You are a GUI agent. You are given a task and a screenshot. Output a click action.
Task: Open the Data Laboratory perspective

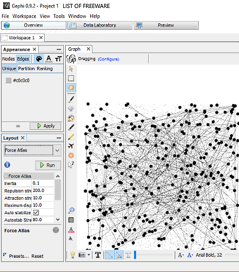(100, 25)
